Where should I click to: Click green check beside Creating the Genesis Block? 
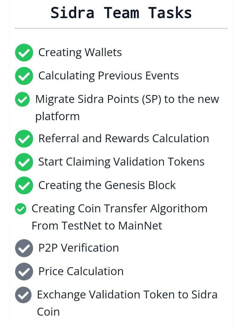tap(24, 185)
